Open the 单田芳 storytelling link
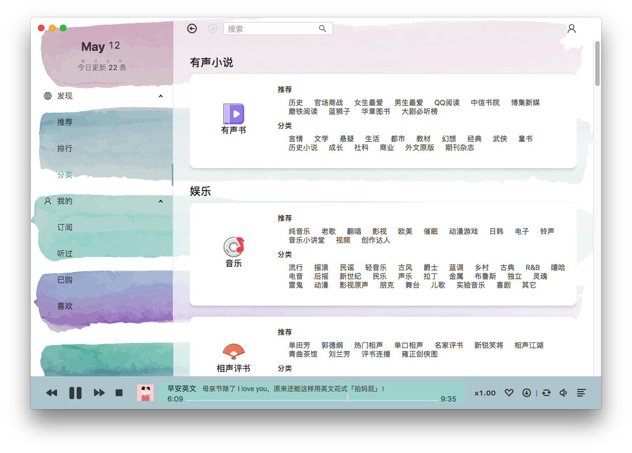The height and width of the screenshot is (453, 632). [x=300, y=345]
